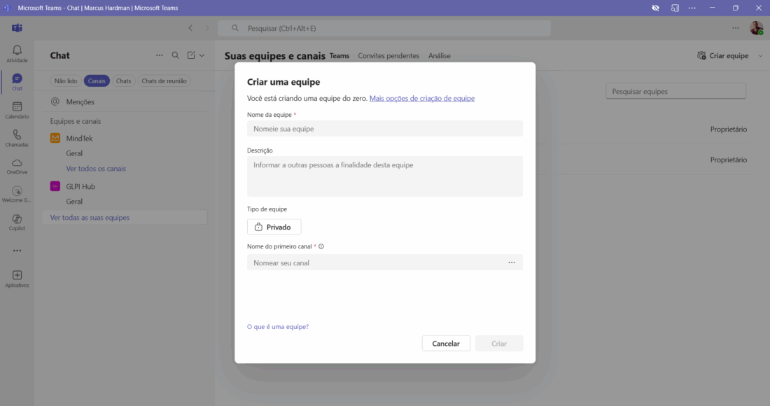770x406 pixels.
Task: Click the Chat panel search icon
Action: [175, 55]
